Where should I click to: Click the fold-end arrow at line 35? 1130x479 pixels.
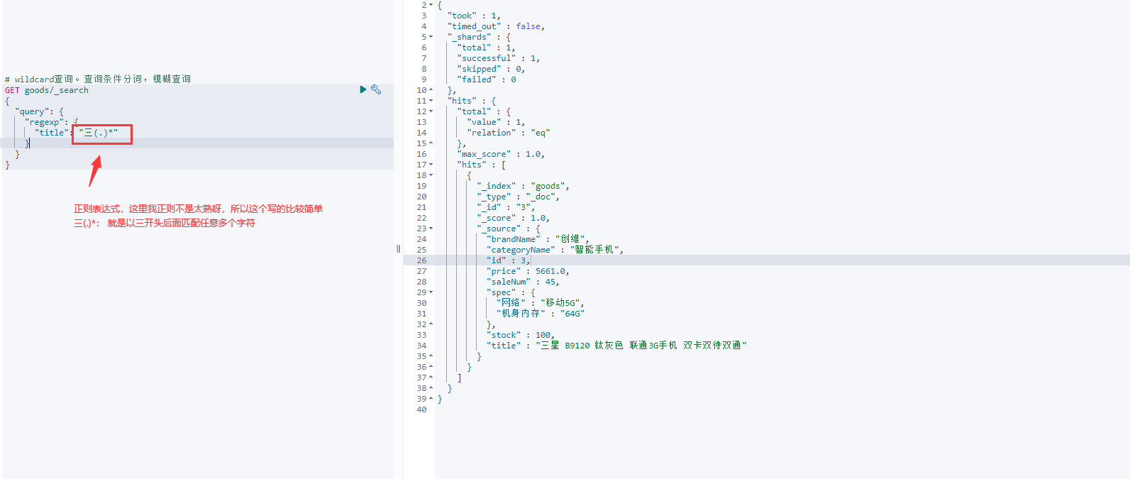[x=431, y=356]
